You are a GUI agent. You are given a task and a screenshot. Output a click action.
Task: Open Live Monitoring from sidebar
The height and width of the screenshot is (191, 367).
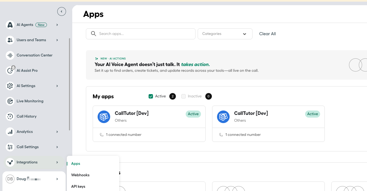[x=30, y=101]
